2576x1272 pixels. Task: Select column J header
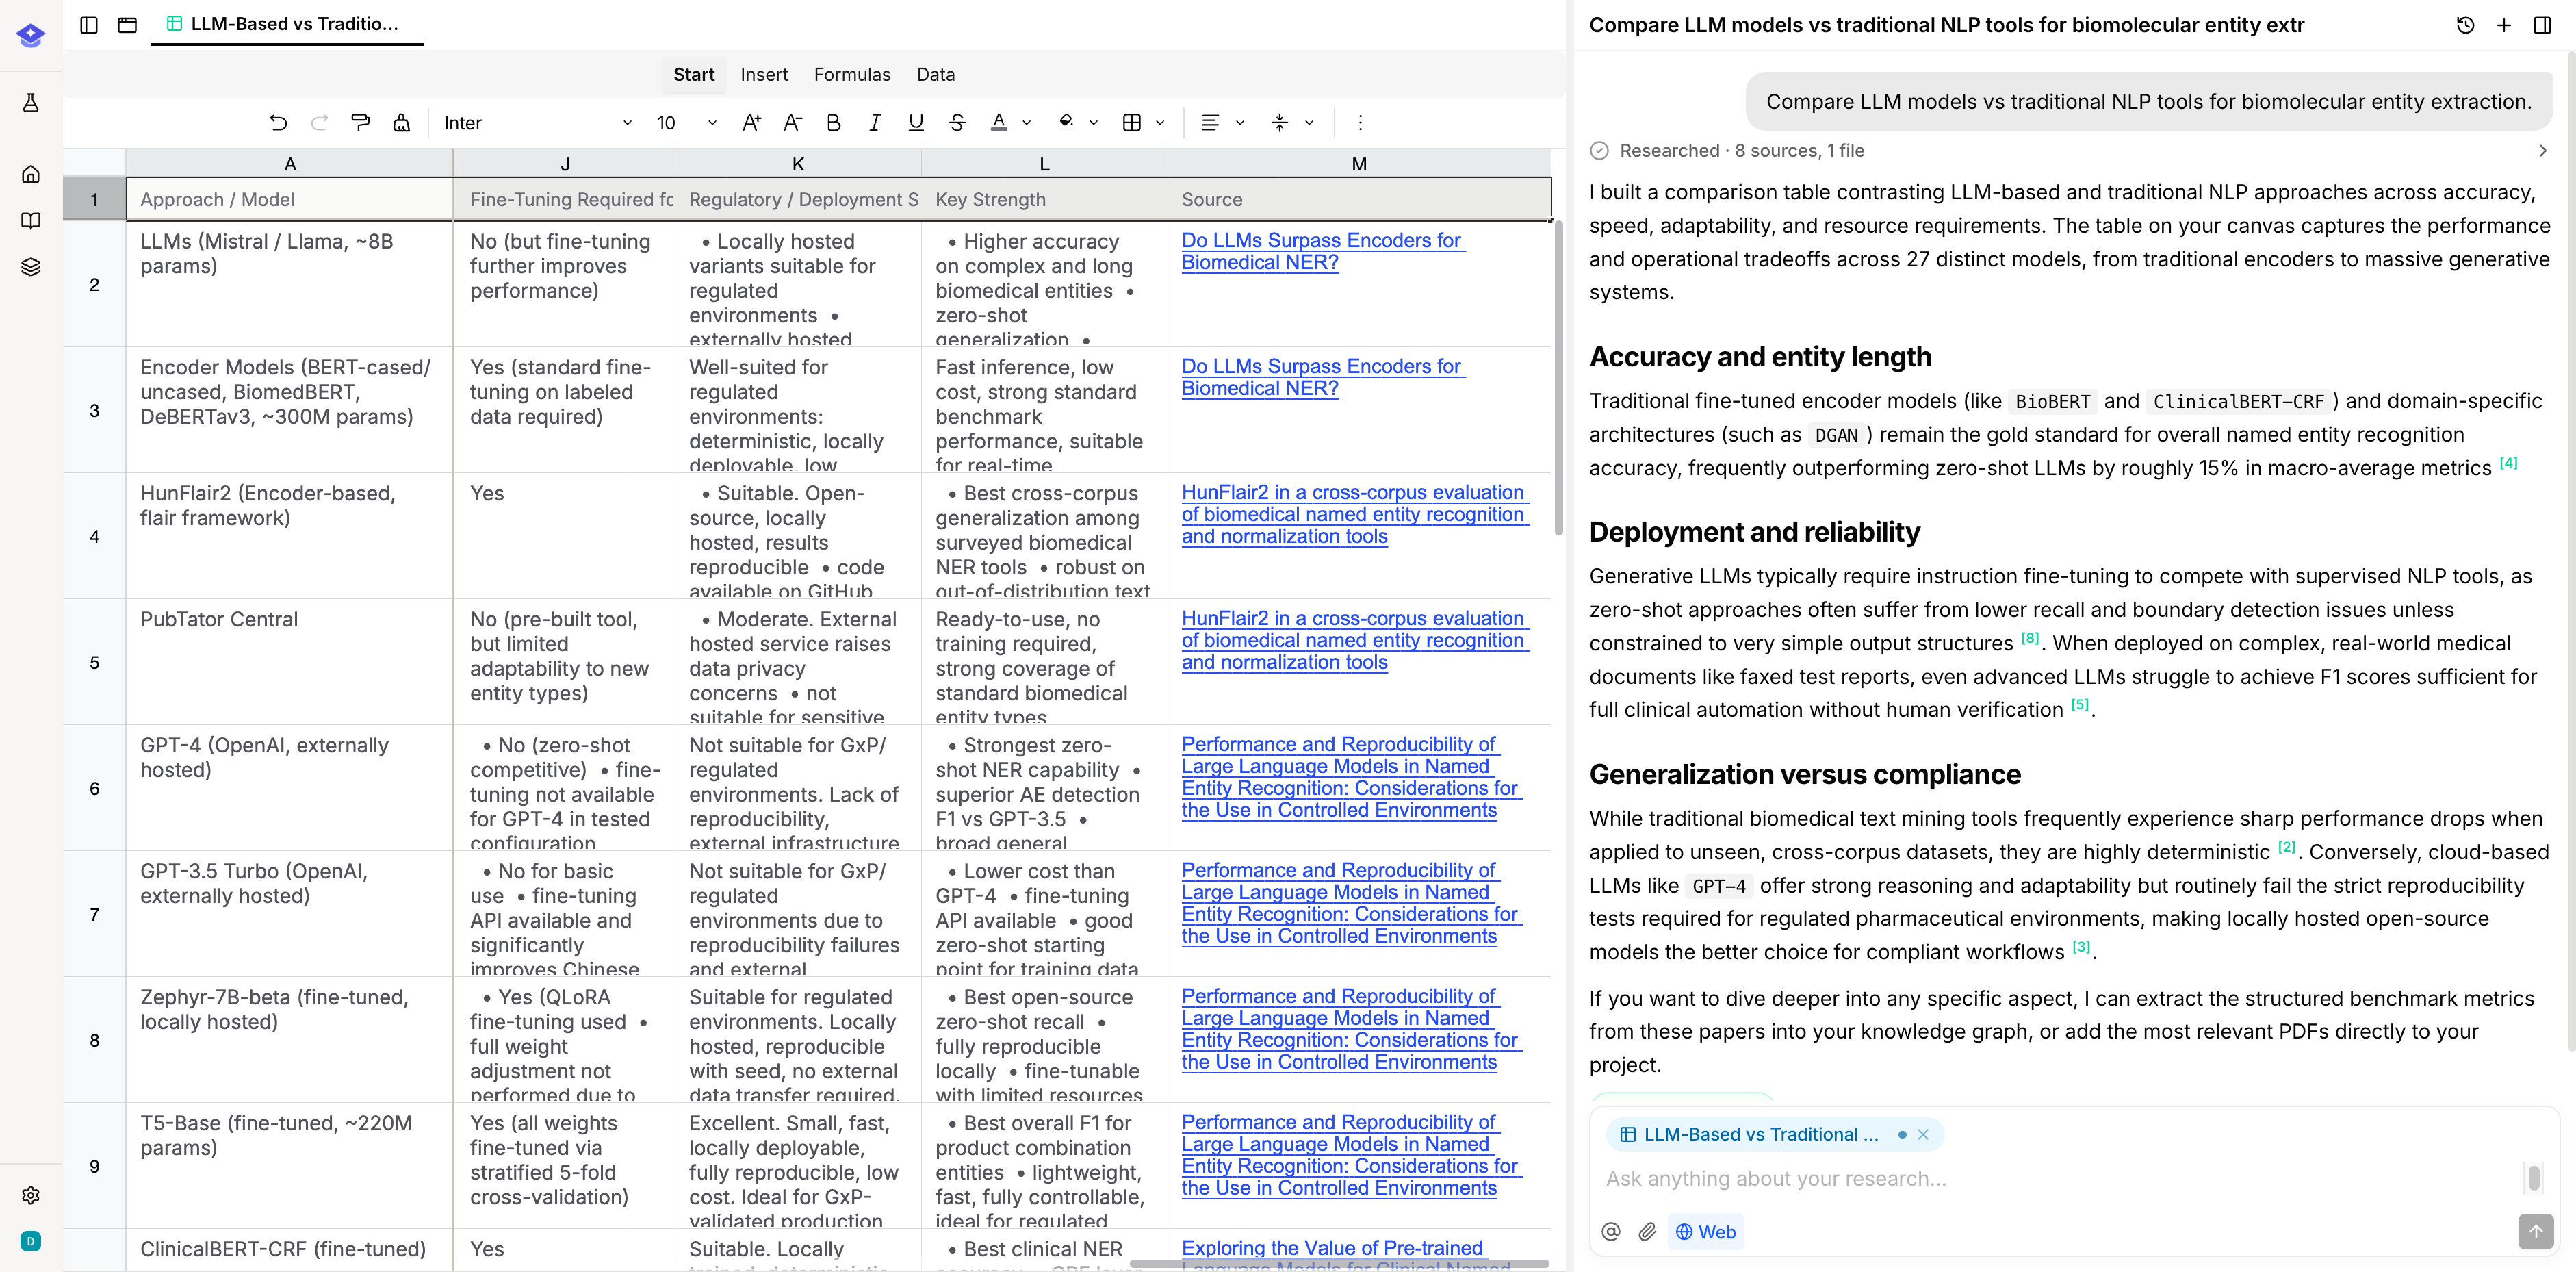[x=565, y=164]
